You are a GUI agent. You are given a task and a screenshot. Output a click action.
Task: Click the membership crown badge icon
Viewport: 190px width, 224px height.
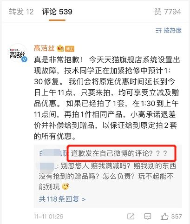coord(60,48)
